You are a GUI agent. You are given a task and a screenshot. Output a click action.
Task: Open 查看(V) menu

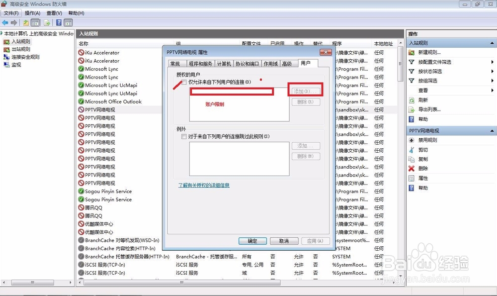tap(54, 13)
